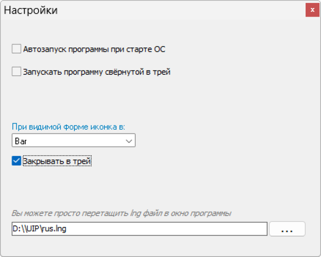This screenshot has width=321, height=257.
Task: Click the "Bar" value text in the combo box
Action: [x=21, y=141]
